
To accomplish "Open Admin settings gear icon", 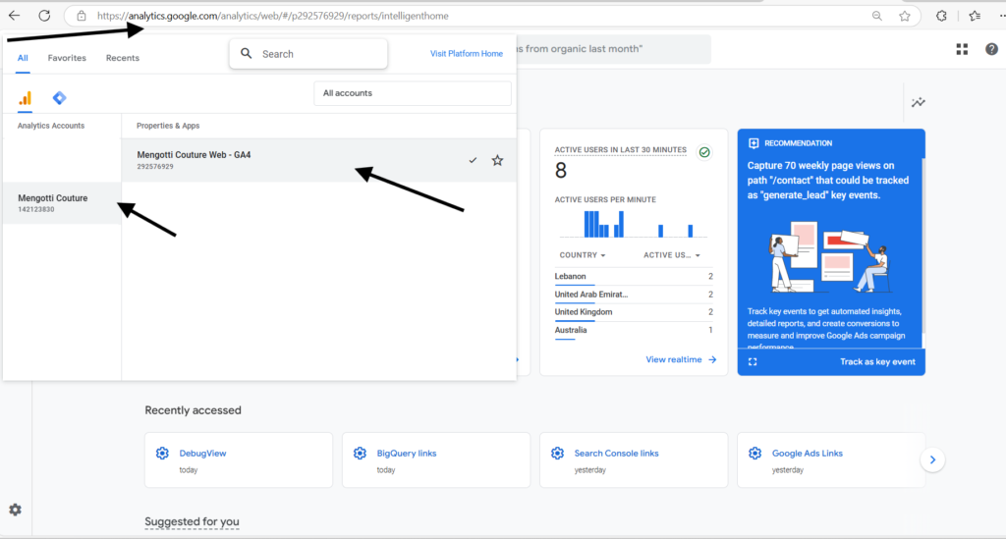I will click(15, 510).
